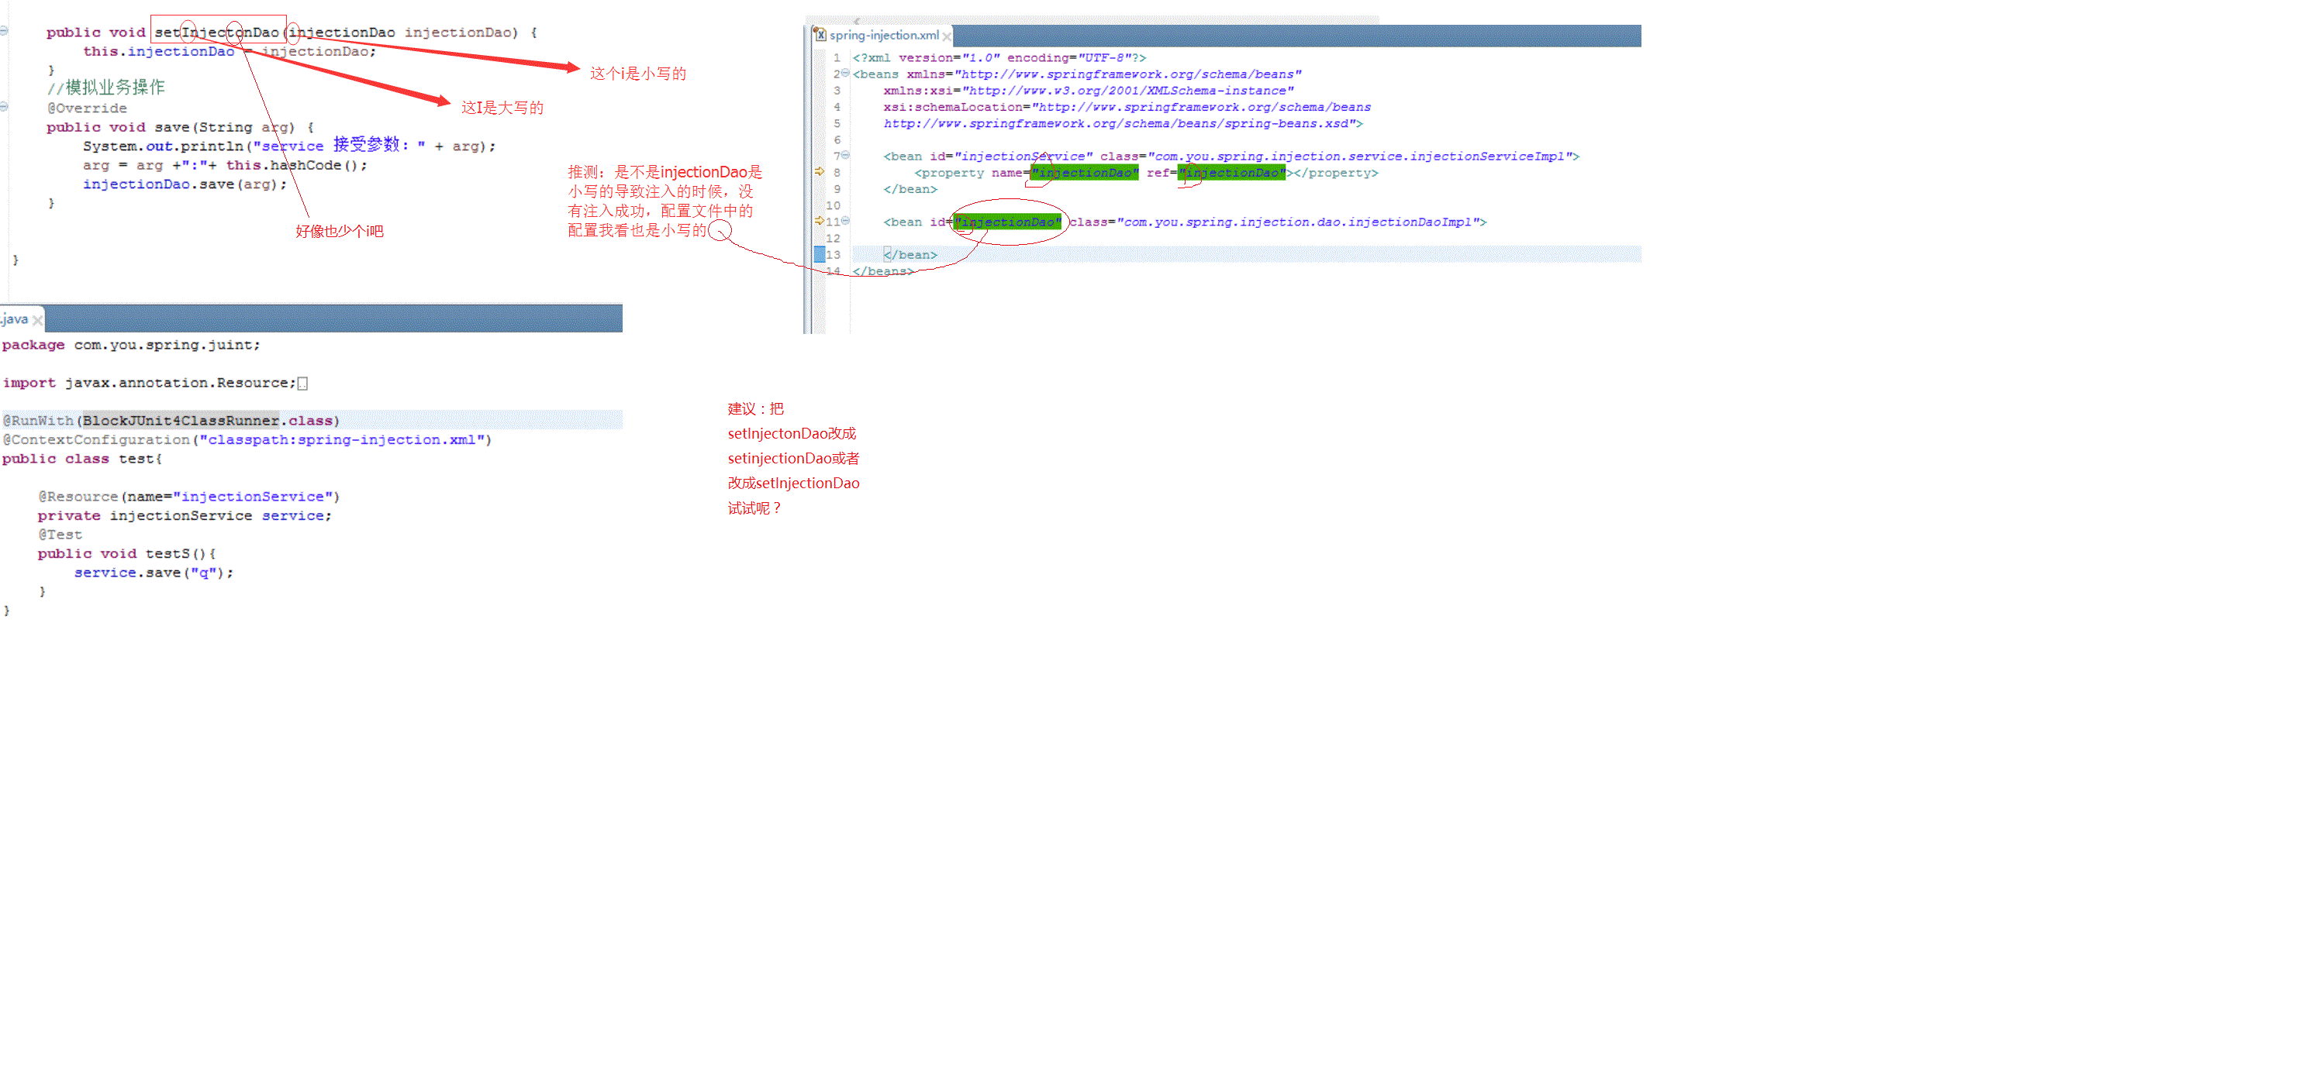Click the scroll-left chevron above the XML tab
The height and width of the screenshot is (1074, 2323).
pyautogui.click(x=857, y=20)
